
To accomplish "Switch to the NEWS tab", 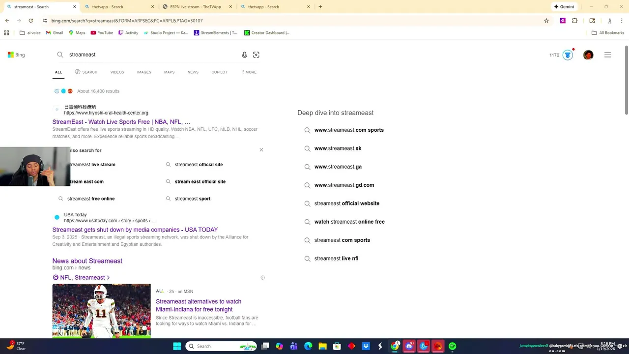I will coord(193,72).
